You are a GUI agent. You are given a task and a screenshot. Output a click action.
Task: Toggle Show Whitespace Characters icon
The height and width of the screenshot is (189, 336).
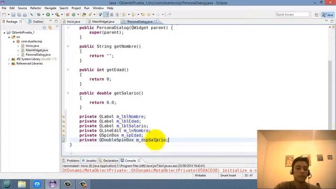[117, 15]
